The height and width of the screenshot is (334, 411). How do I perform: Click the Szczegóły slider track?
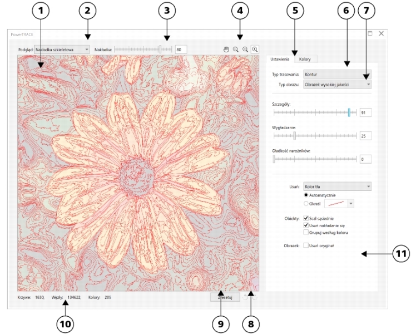[x=311, y=112]
